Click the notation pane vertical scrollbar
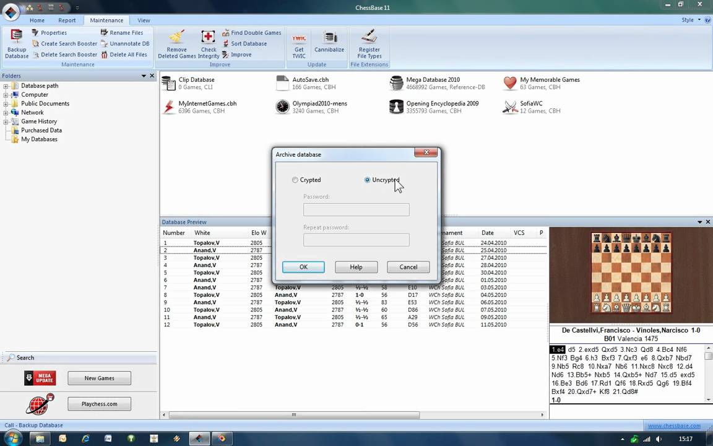The image size is (713, 446). pyautogui.click(x=708, y=373)
